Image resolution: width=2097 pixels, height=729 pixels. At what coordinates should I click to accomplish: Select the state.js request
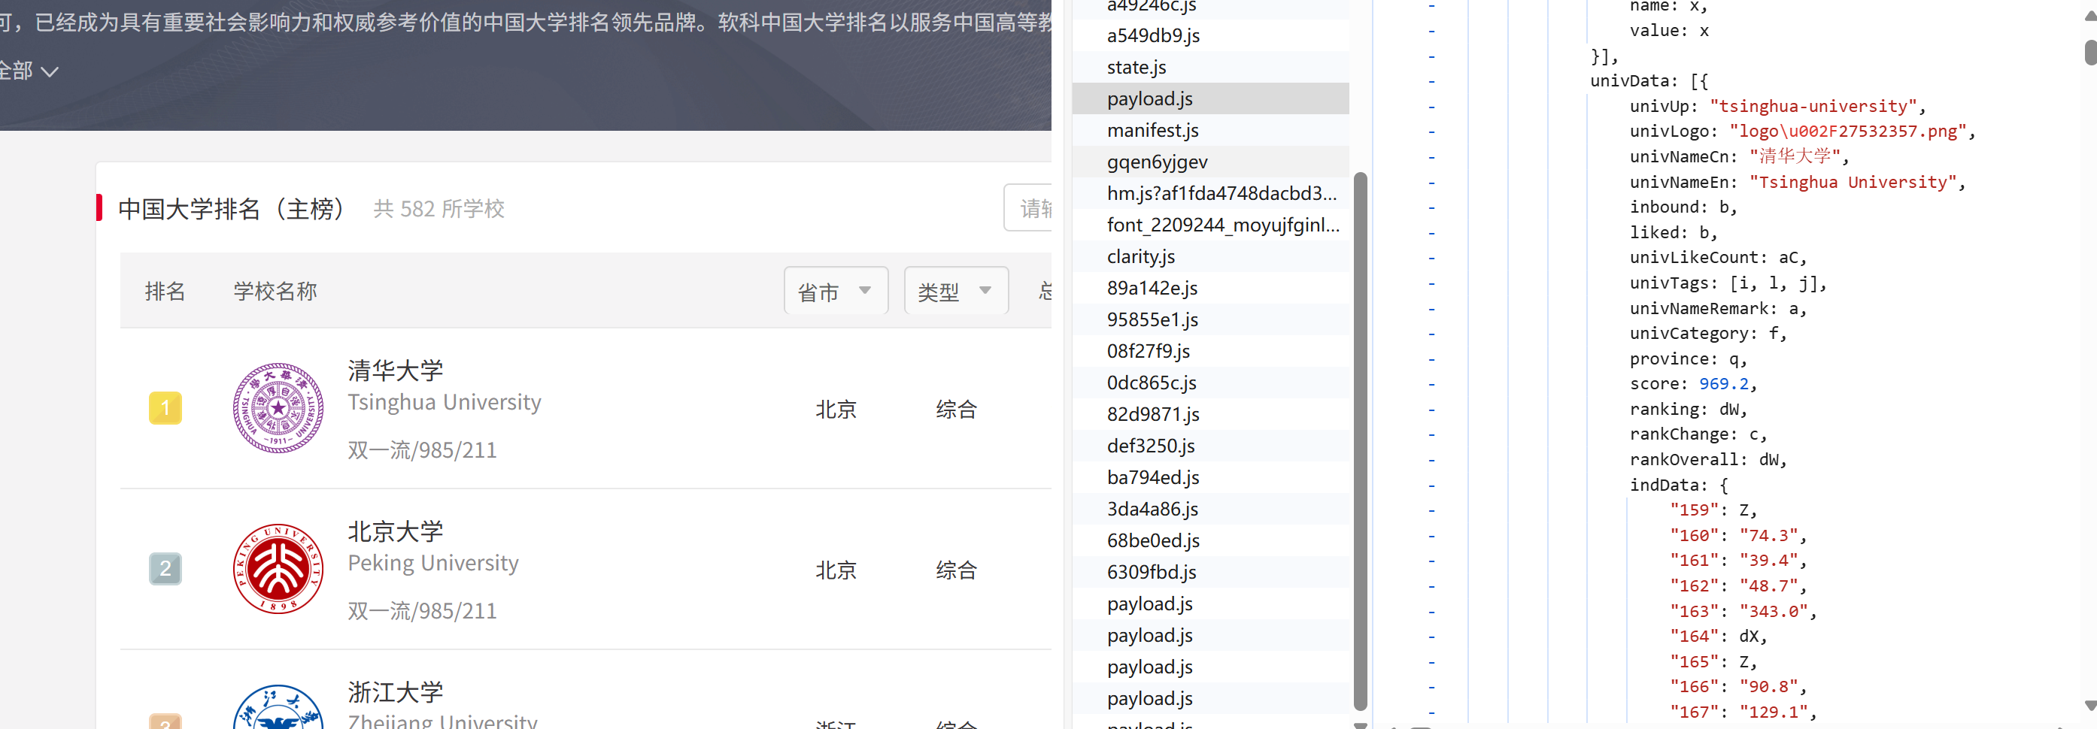pyautogui.click(x=1209, y=67)
